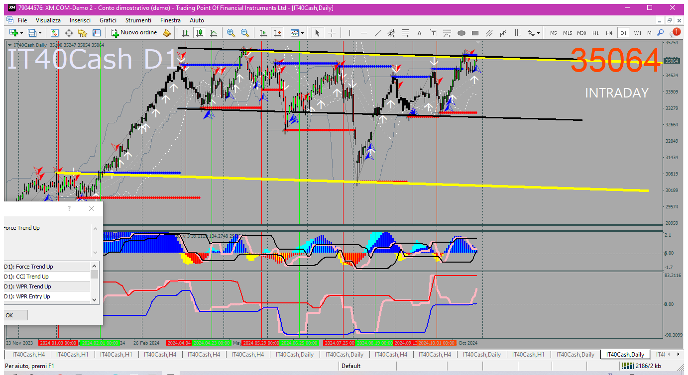
Task: Close the alert dialog with X
Action: 91,208
